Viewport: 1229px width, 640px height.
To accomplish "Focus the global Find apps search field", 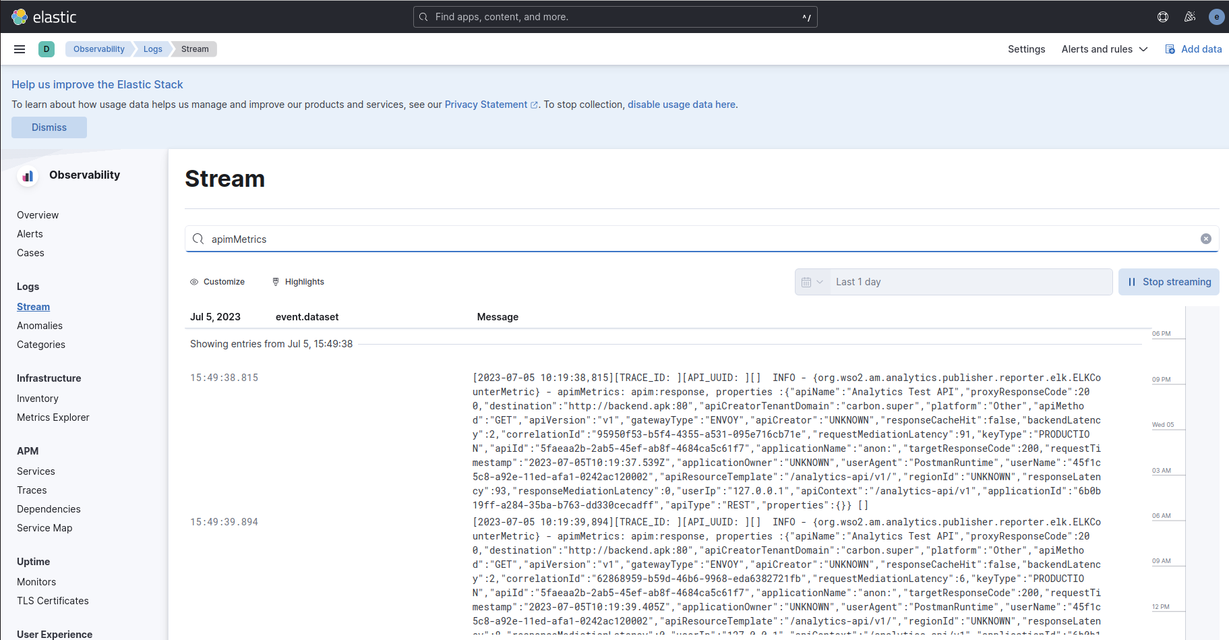I will (615, 17).
